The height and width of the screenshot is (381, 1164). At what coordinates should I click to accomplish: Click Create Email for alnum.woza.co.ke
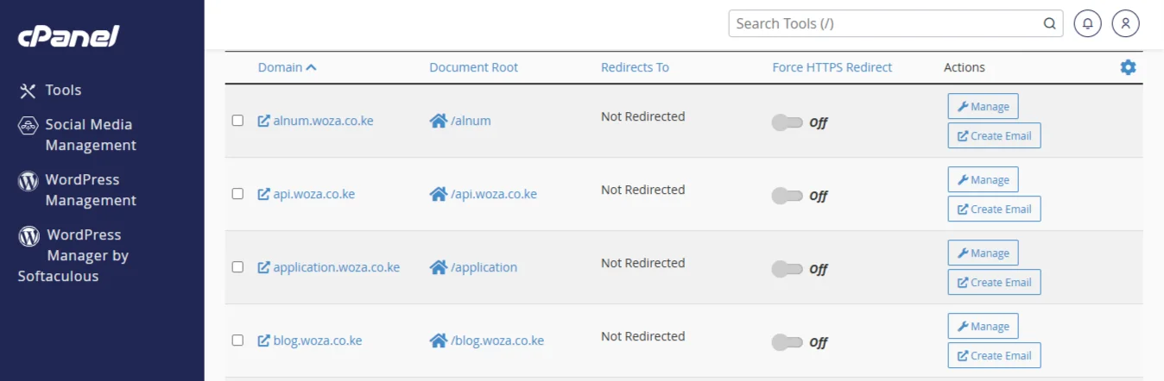coord(994,135)
